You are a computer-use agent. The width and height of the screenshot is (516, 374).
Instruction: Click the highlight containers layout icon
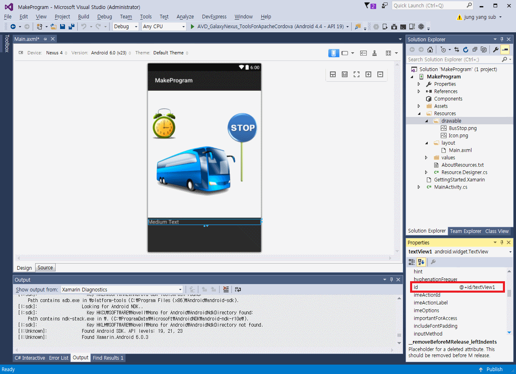333,74
